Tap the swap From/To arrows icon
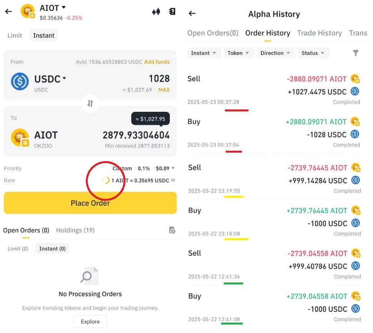The width and height of the screenshot is (373, 333). click(x=90, y=103)
